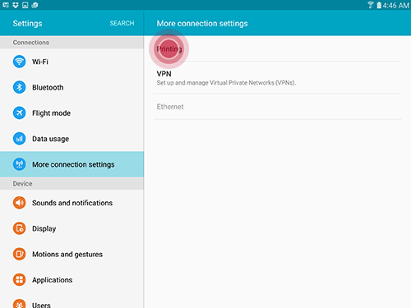Viewport: 411px width, 308px height.
Task: Tap the 4:46 AM clock
Action: [396, 5]
